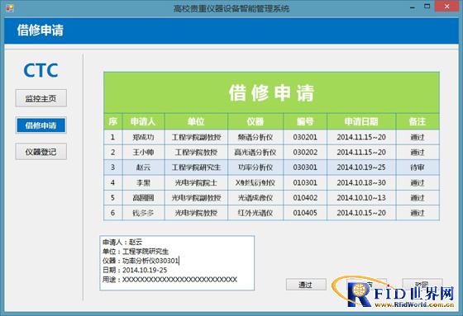Click instrument number 030201

[305, 137]
